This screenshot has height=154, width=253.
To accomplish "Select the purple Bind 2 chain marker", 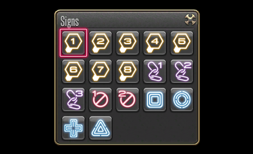I will click(x=182, y=71).
